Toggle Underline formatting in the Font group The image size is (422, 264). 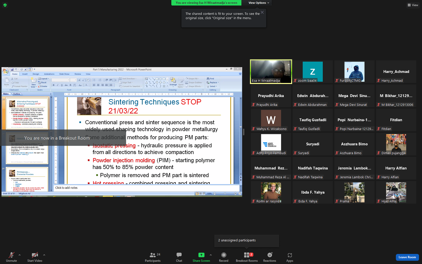point(62,85)
